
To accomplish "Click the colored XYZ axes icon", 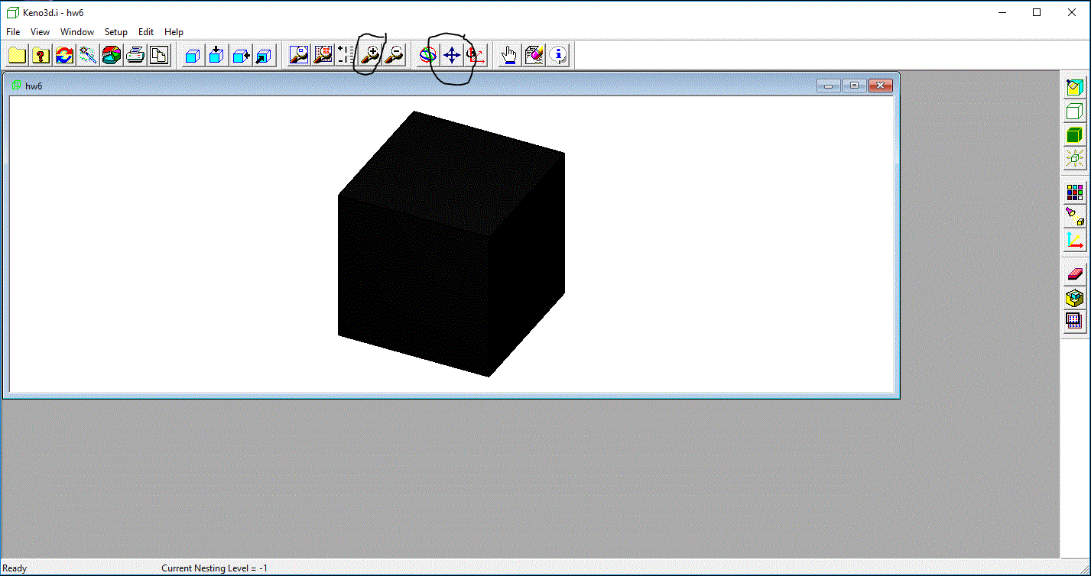I will pos(1075,241).
